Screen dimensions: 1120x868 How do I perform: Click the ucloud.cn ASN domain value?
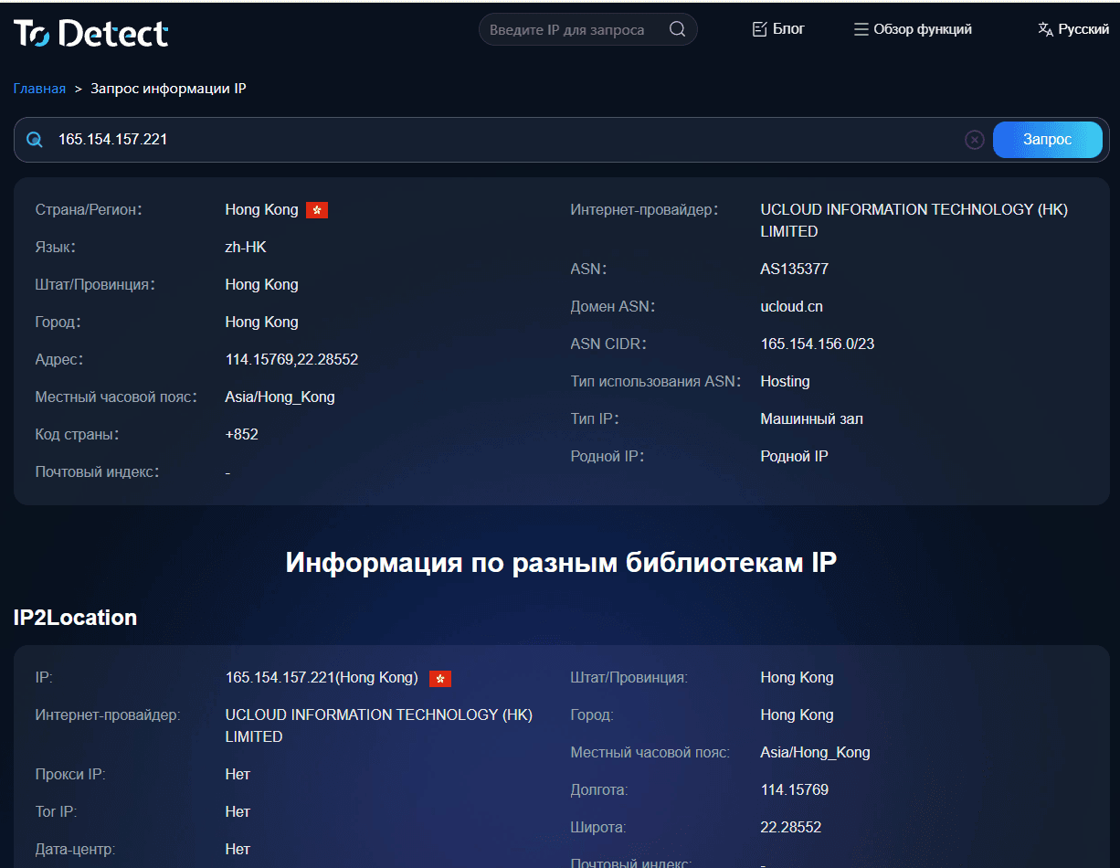click(791, 306)
